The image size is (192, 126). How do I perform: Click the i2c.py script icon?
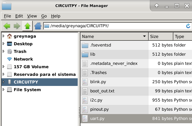click(x=85, y=100)
